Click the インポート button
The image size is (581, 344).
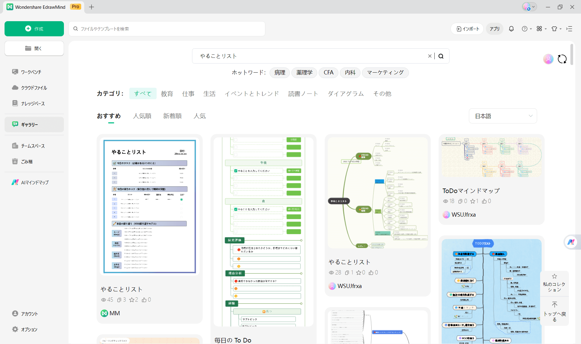pos(466,29)
